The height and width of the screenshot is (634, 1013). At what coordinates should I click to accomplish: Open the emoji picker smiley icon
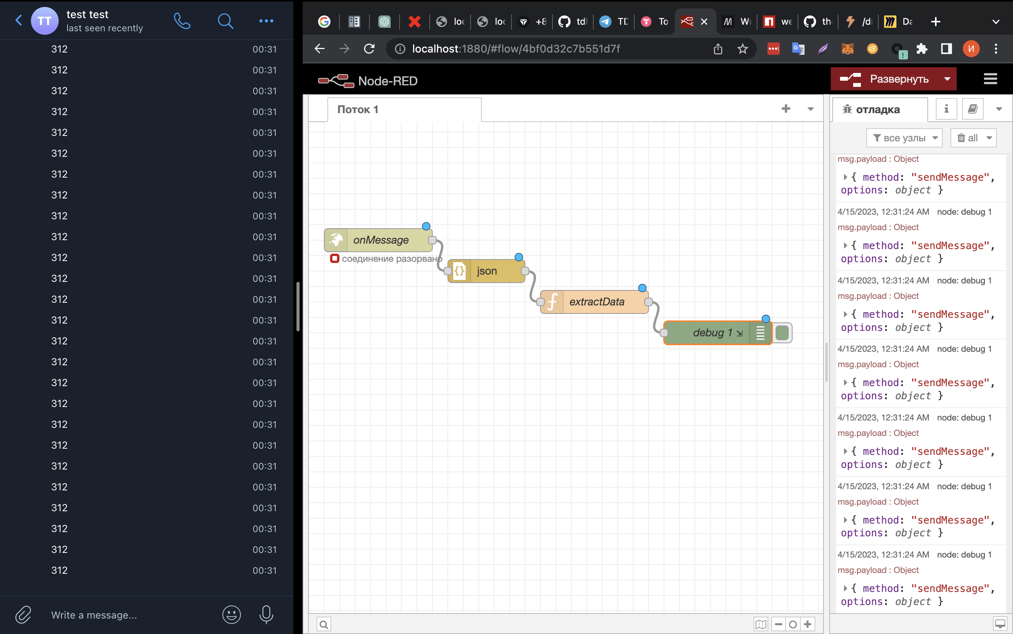231,615
